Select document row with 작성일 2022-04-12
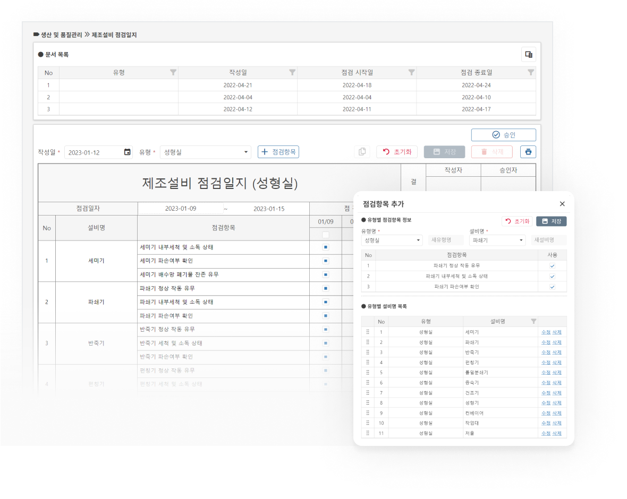 (x=287, y=109)
